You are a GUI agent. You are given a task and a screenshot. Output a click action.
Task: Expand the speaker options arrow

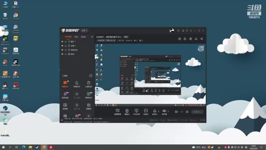coord(168,111)
